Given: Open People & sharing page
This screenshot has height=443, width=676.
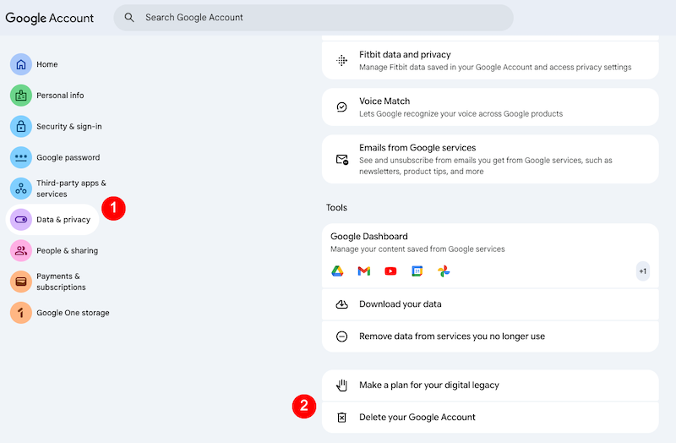Looking at the screenshot, I should 54,250.
